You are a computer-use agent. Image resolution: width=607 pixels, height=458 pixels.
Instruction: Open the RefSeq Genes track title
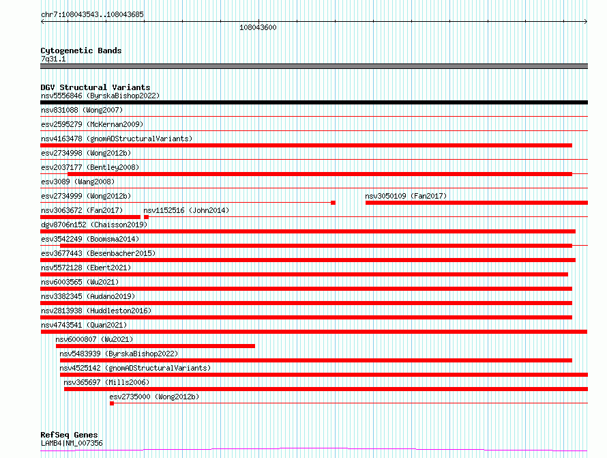pos(70,435)
